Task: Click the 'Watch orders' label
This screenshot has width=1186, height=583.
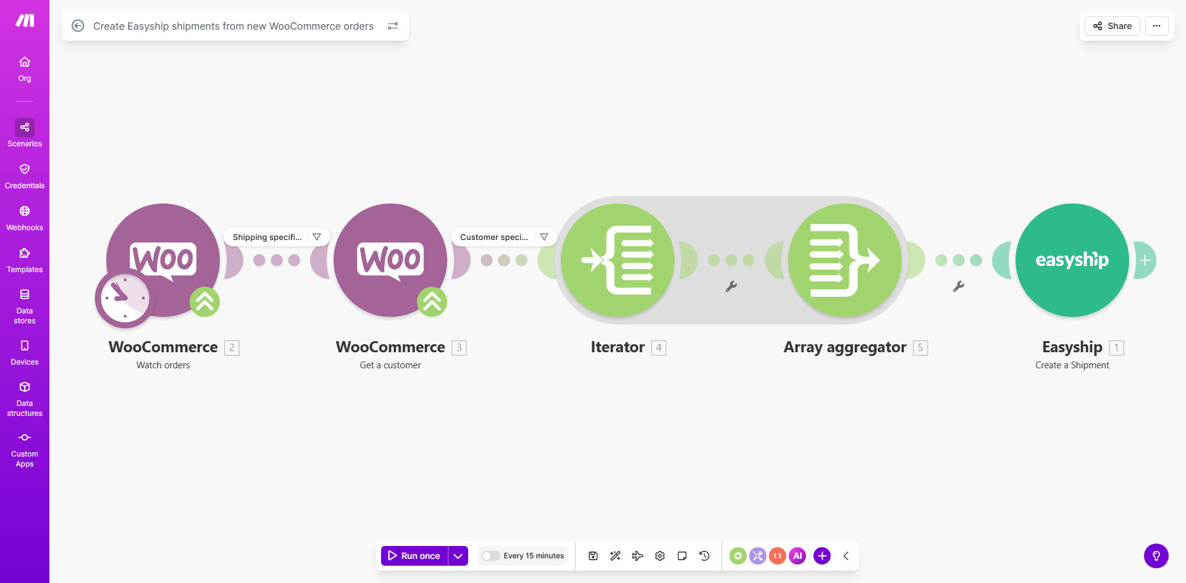Action: click(x=163, y=365)
